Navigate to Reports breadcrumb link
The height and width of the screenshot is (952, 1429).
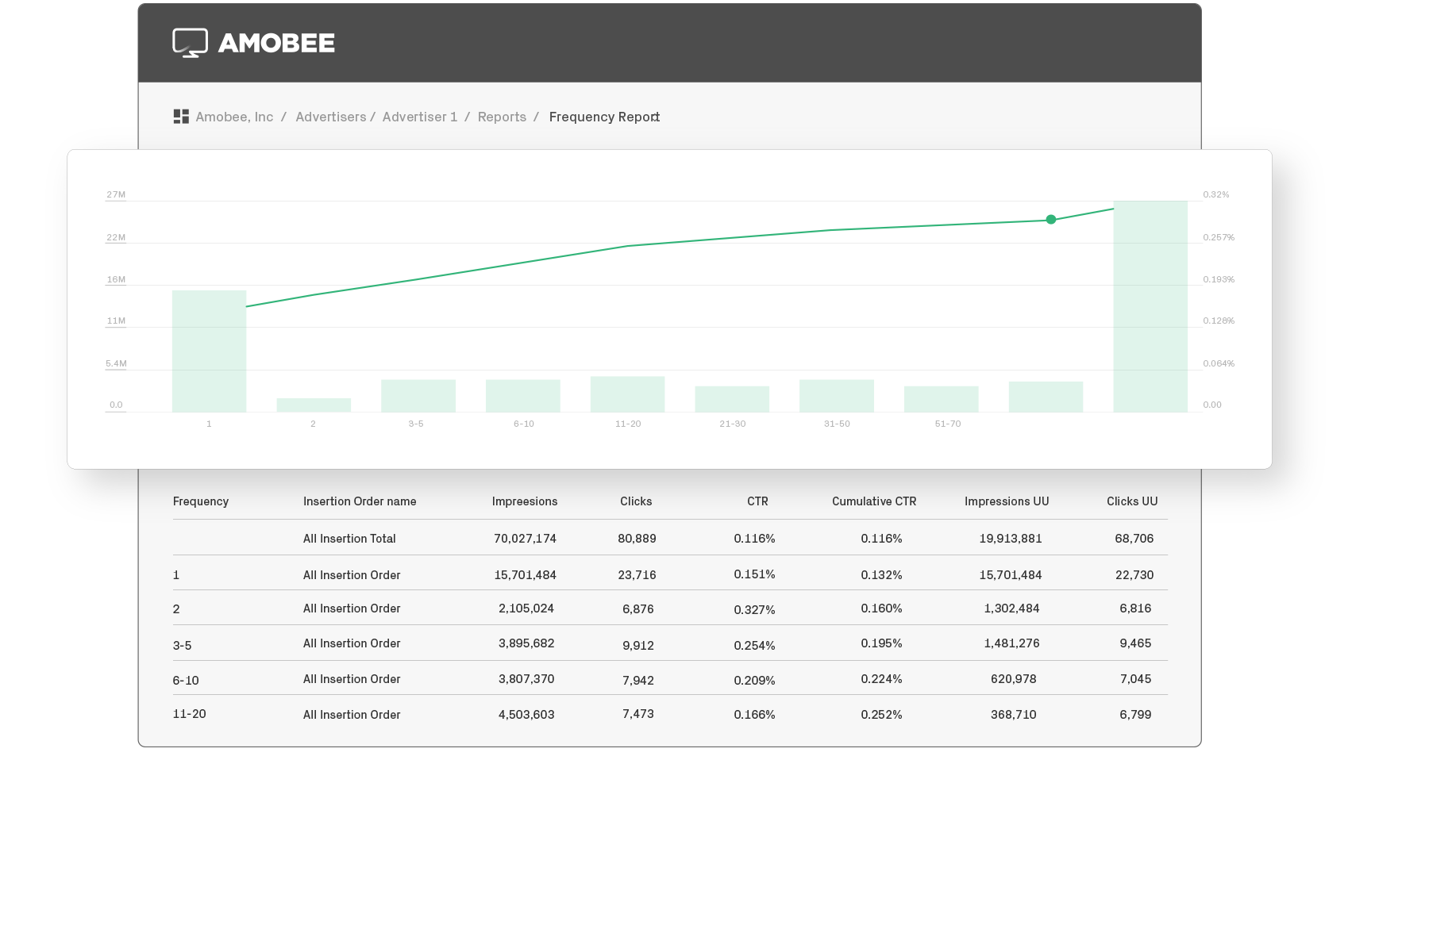point(502,117)
